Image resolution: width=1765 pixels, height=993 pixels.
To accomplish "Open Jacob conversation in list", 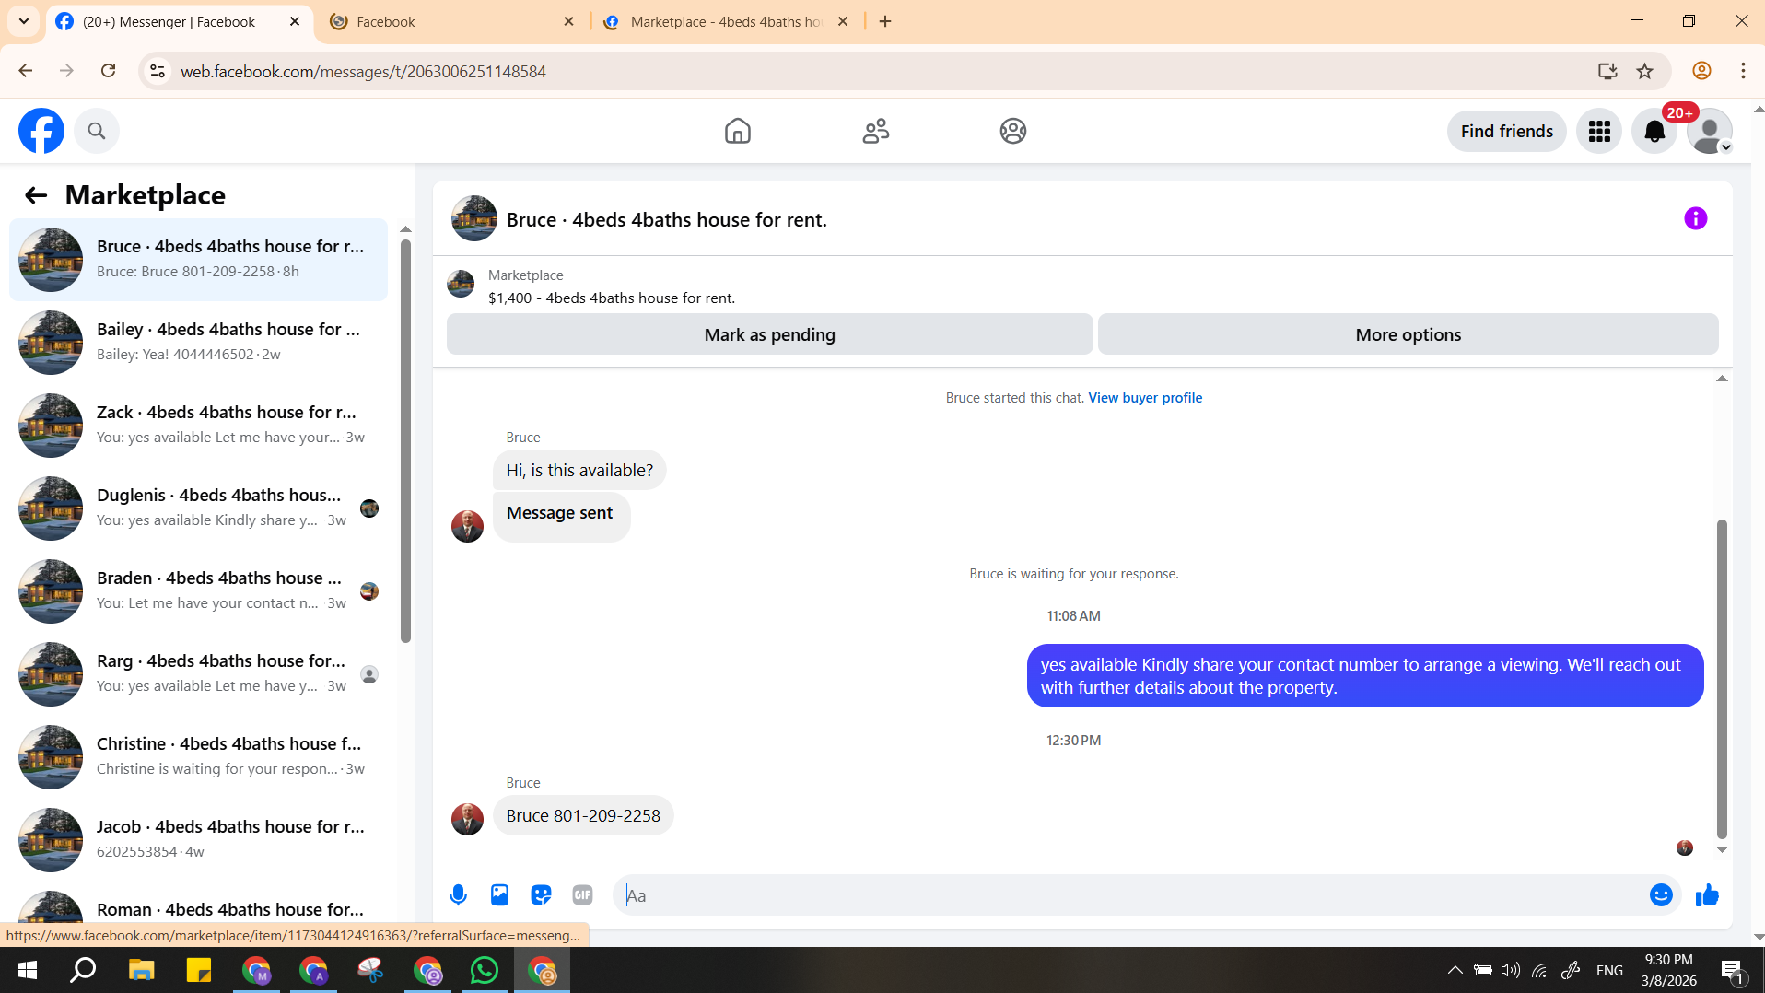I will coord(198,839).
